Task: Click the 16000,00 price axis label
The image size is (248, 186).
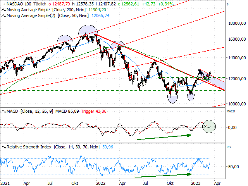Action: (237, 39)
